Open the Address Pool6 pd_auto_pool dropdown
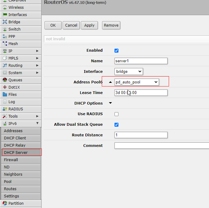 137,82
